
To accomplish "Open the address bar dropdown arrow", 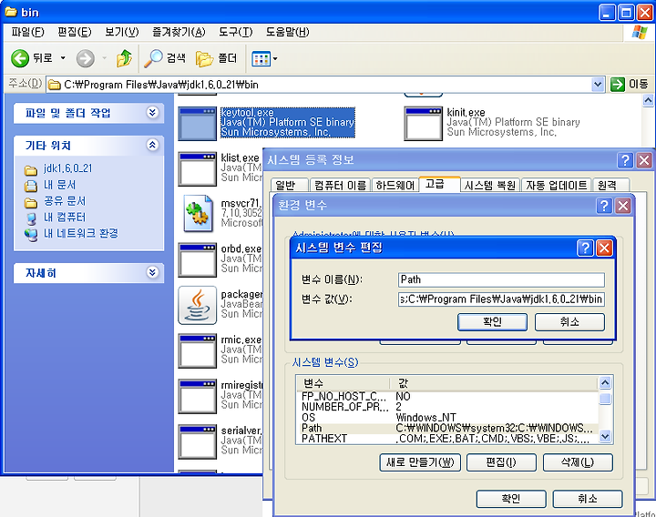I will pyautogui.click(x=599, y=85).
